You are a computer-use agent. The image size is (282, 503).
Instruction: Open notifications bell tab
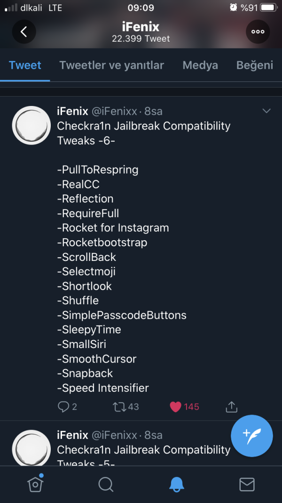tap(177, 484)
